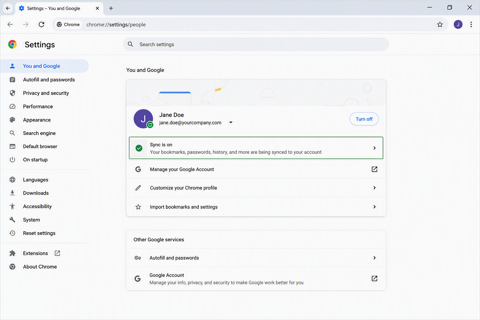480x320 pixels.
Task: Click the Privacy and security shield icon
Action: 12,93
